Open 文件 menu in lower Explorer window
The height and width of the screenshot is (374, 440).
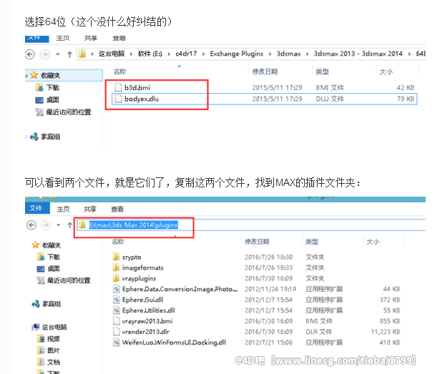pos(37,208)
